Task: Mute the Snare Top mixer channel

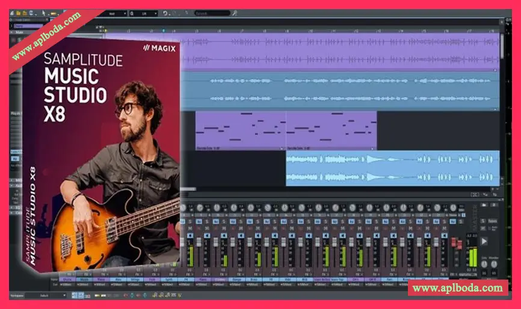Action: click(x=342, y=228)
